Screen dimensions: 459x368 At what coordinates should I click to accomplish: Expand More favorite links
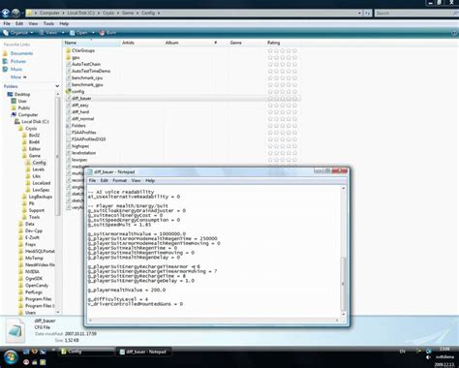click(18, 77)
